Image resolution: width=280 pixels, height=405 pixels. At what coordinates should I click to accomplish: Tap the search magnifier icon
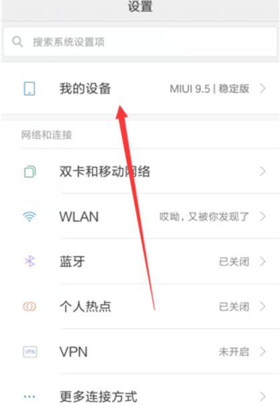[17, 42]
